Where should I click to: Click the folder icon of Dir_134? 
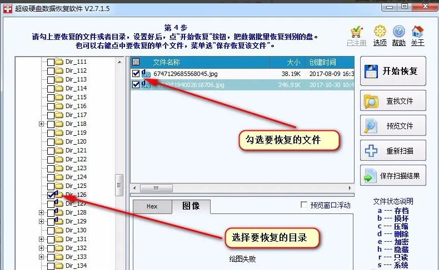pos(59,266)
